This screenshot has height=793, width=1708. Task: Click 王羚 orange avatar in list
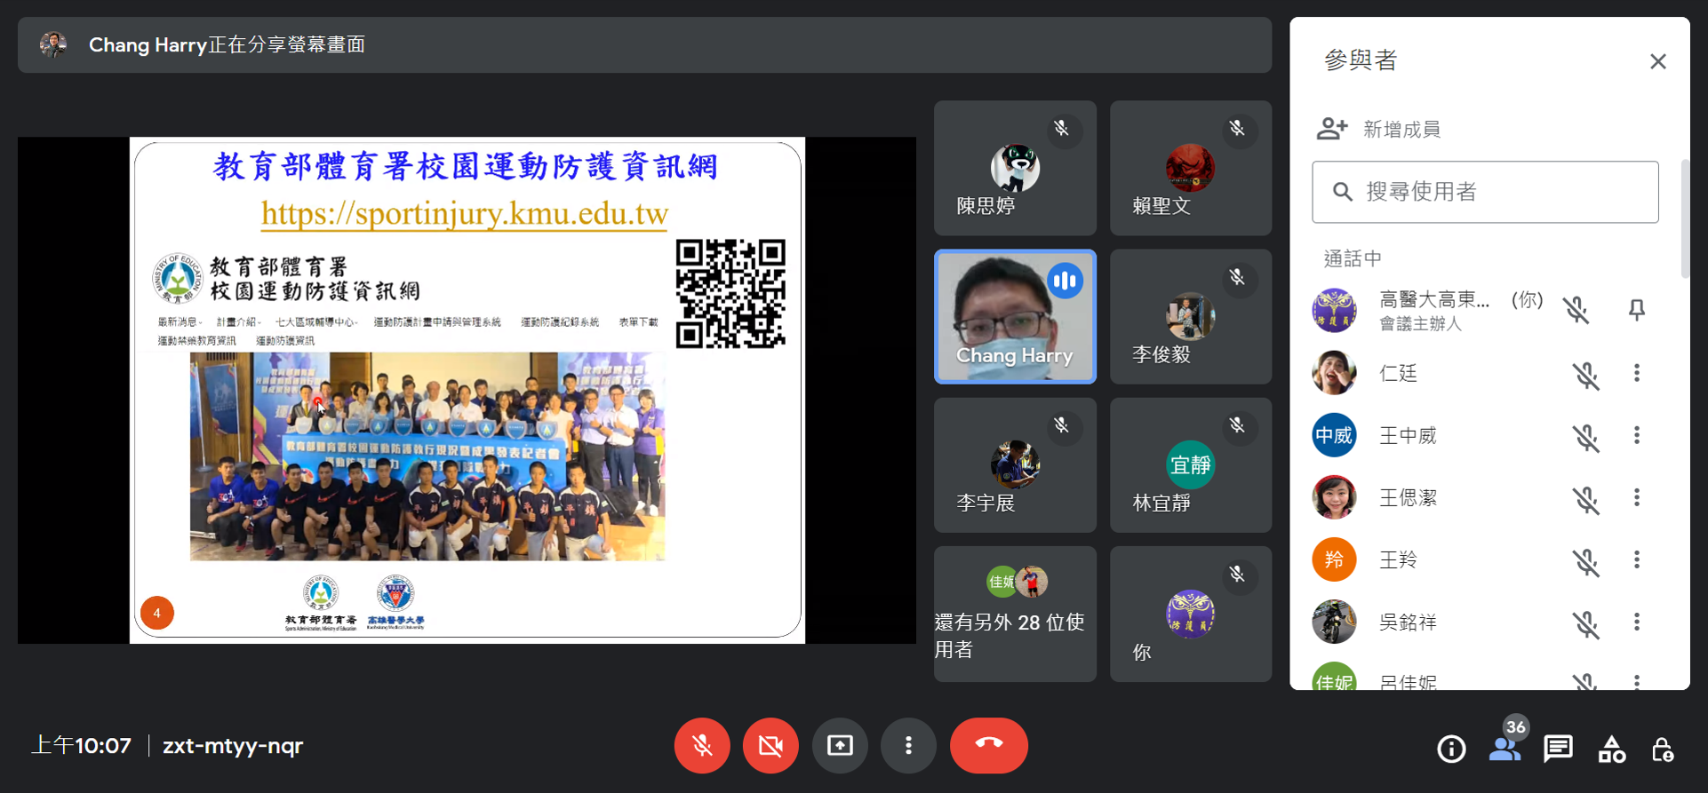click(1334, 559)
